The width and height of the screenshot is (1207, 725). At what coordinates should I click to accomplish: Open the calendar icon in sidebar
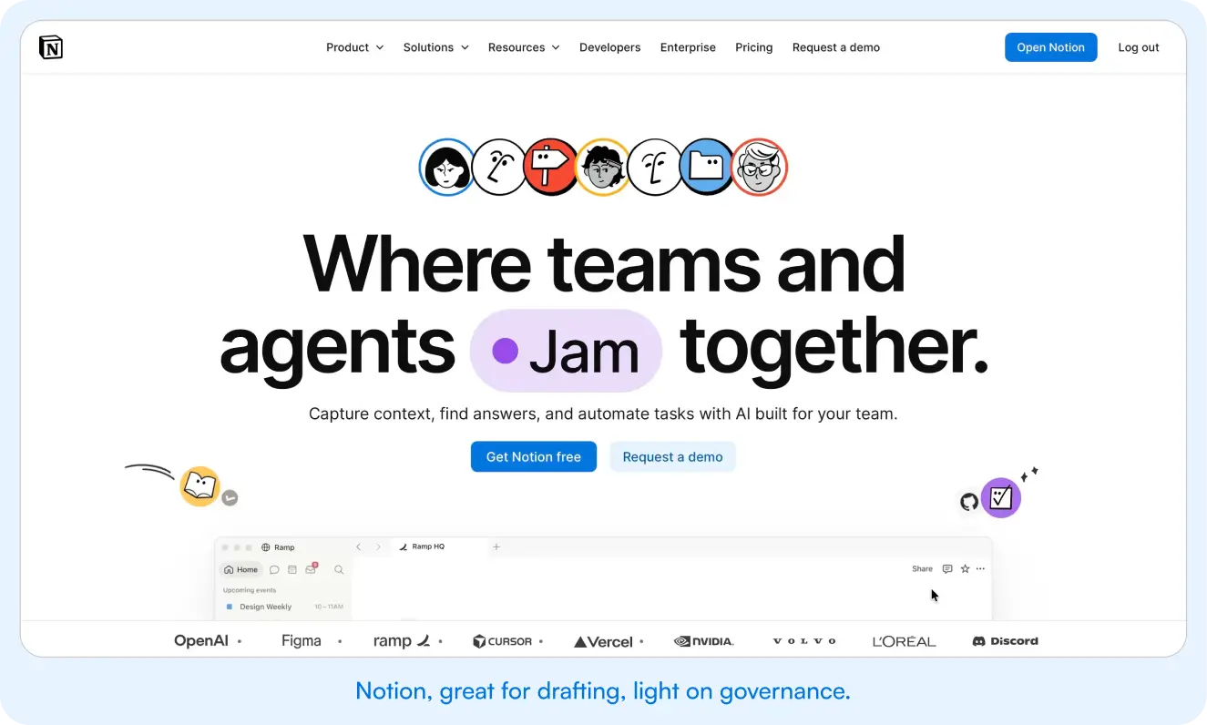click(x=292, y=569)
